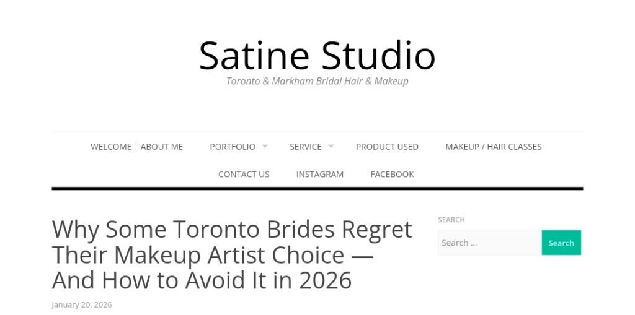The width and height of the screenshot is (635, 315).
Task: Expand the Service submenu arrow
Action: coord(331,147)
